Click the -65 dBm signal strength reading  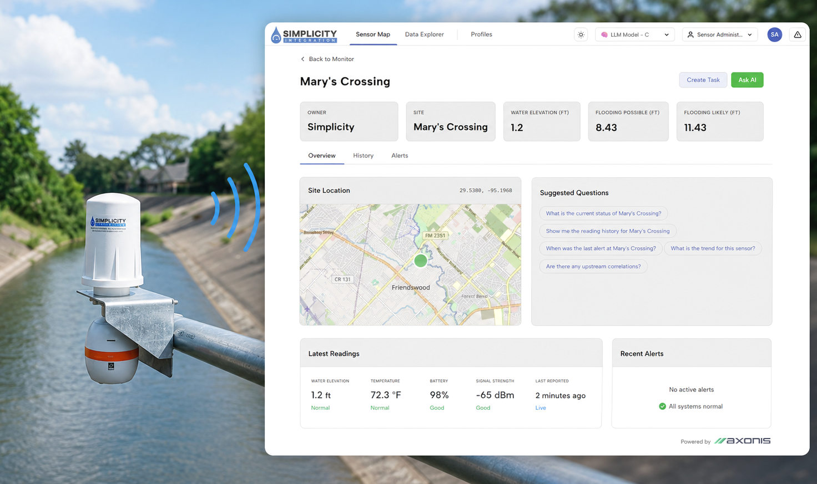click(x=495, y=395)
